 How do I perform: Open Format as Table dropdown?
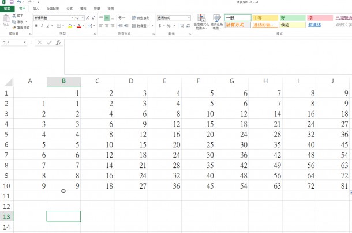216,22
